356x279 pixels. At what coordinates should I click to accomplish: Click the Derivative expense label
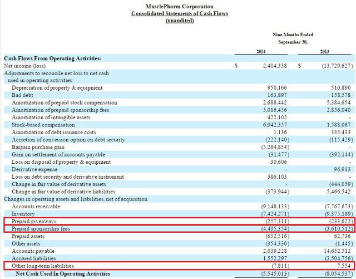[x=34, y=169]
